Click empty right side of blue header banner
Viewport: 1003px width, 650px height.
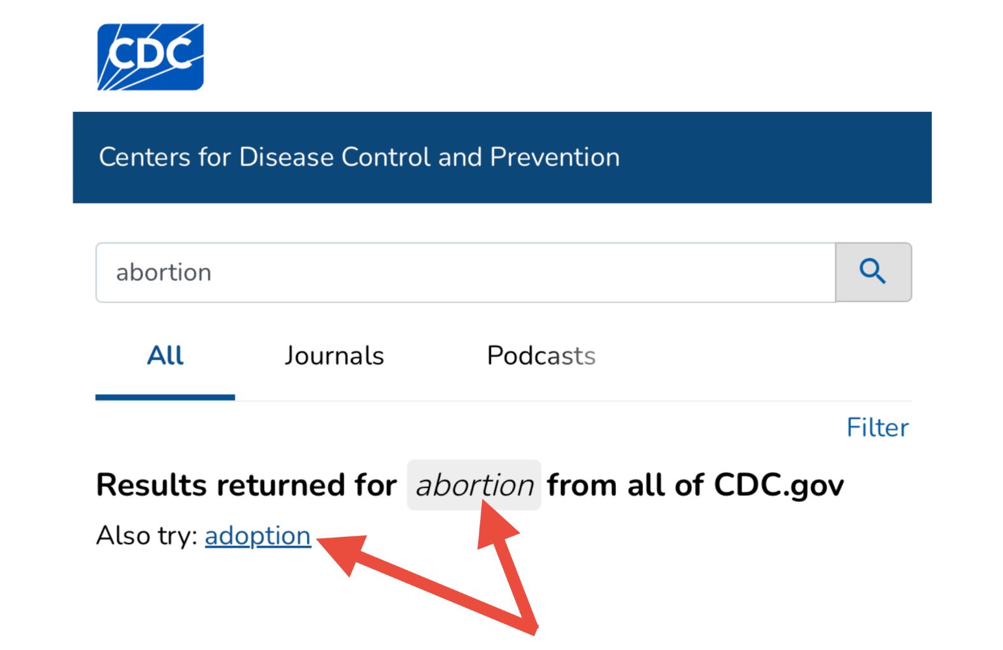[796, 157]
